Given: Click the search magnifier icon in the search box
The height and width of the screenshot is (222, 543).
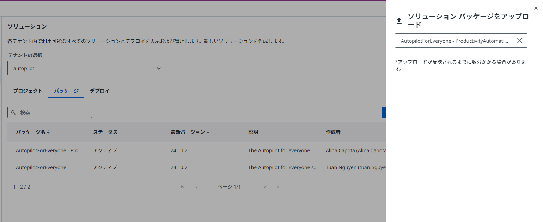Looking at the screenshot, I should (13, 112).
